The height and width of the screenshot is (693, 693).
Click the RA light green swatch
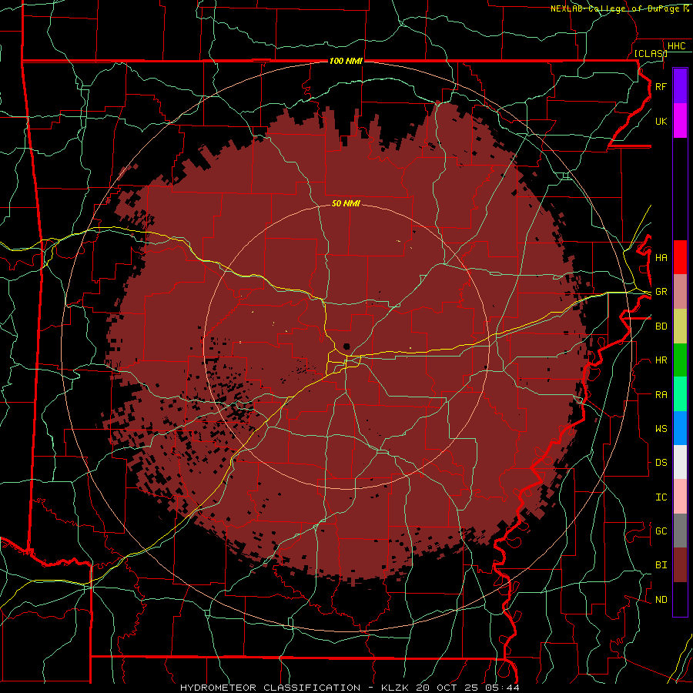coord(680,394)
